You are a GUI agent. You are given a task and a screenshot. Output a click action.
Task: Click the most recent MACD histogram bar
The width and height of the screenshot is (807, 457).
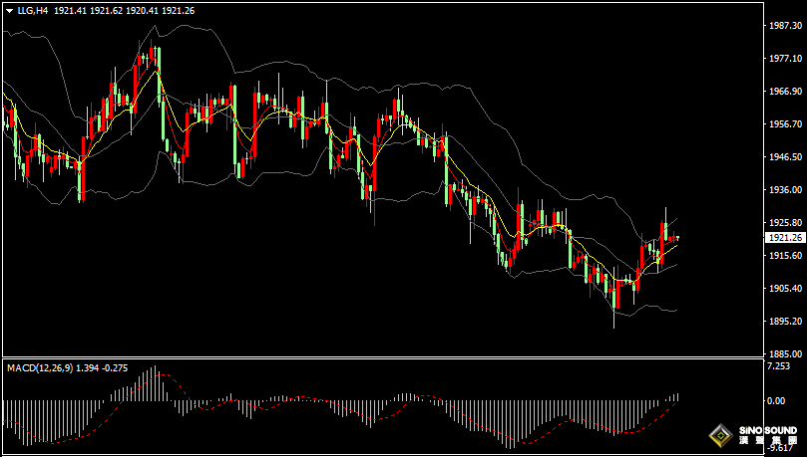pos(676,397)
